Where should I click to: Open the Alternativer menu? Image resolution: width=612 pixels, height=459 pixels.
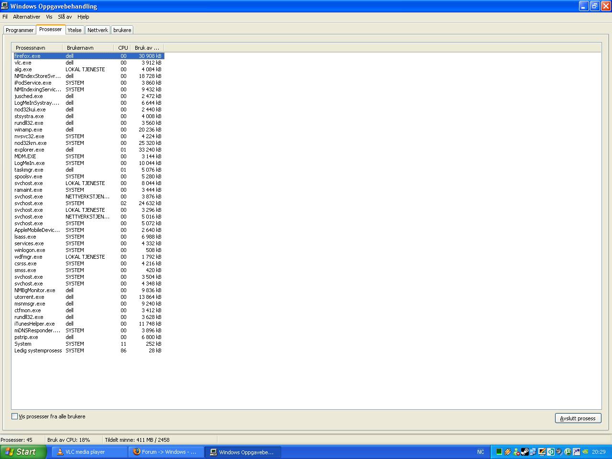pyautogui.click(x=27, y=17)
